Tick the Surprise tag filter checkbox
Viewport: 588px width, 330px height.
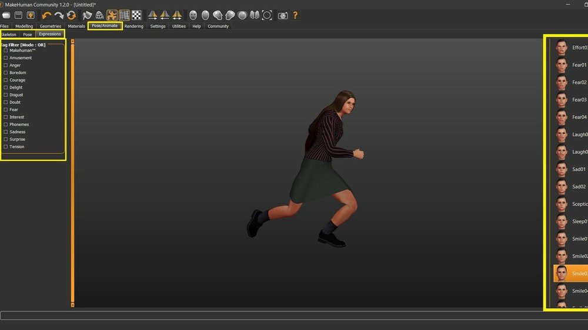pos(6,140)
